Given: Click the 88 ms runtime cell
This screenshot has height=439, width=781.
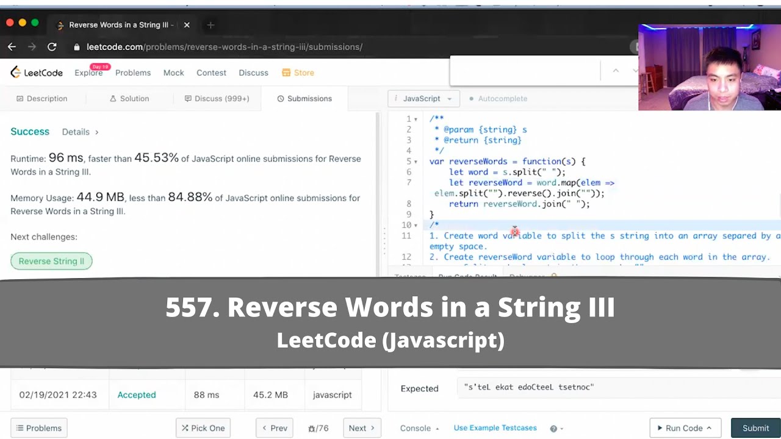Looking at the screenshot, I should point(206,394).
